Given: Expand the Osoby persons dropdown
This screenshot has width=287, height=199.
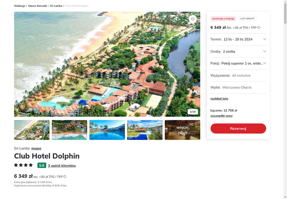Looking at the screenshot, I should point(238,51).
